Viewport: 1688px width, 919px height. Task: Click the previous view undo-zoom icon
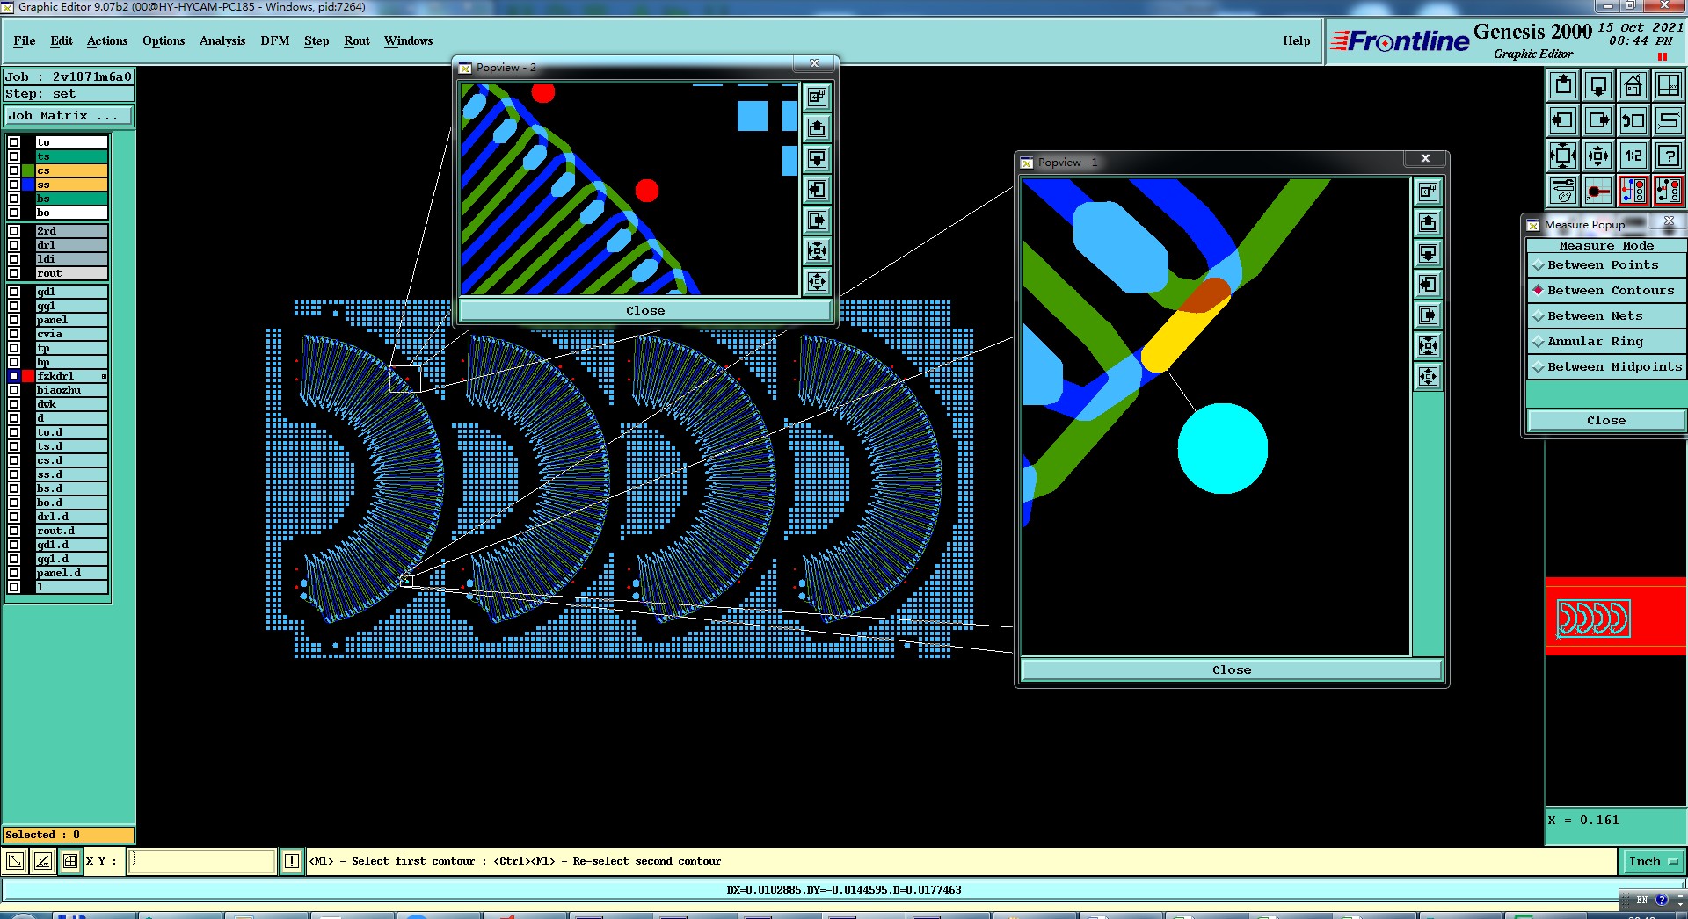coord(1633,120)
